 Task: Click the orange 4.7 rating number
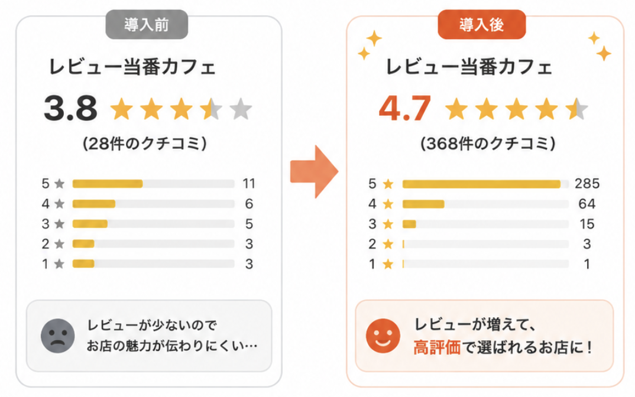click(x=405, y=109)
